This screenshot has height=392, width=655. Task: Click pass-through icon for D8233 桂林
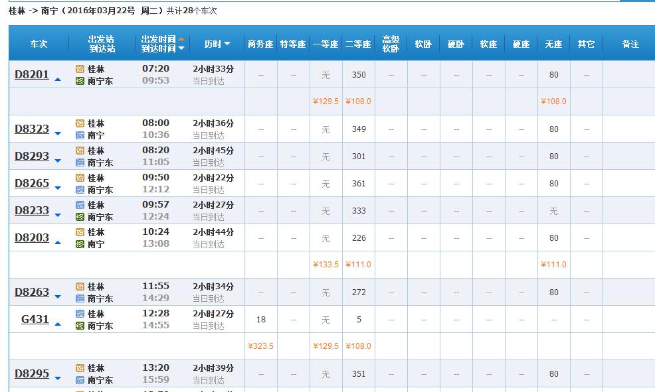pos(80,205)
